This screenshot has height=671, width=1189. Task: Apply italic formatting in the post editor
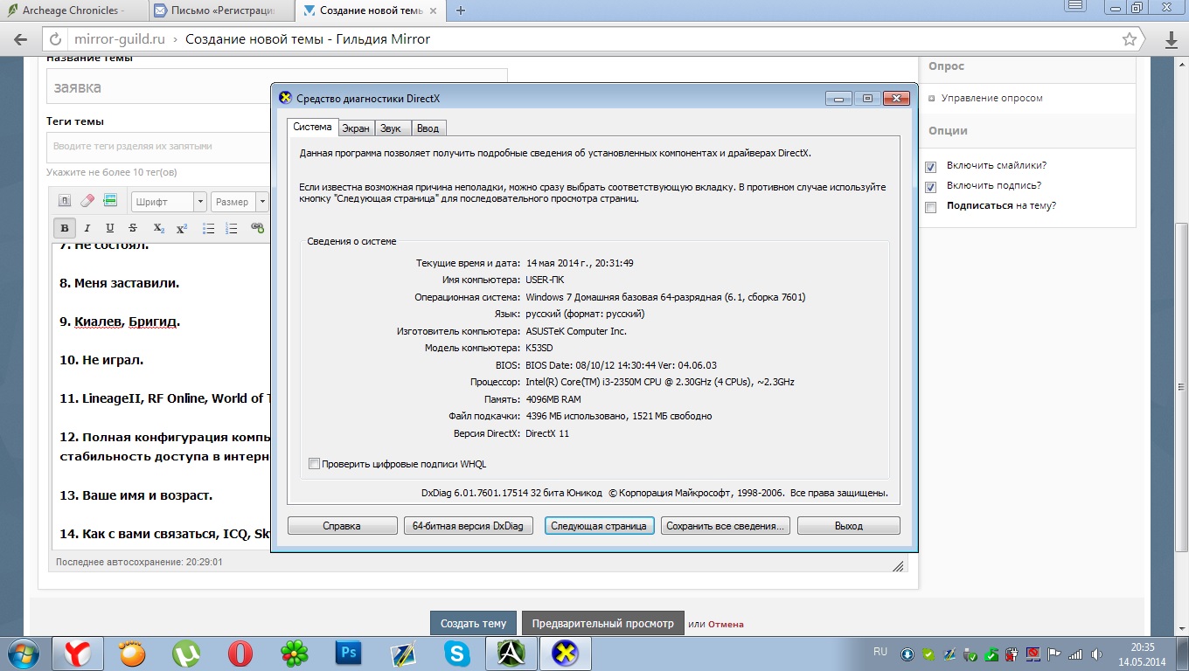(87, 228)
